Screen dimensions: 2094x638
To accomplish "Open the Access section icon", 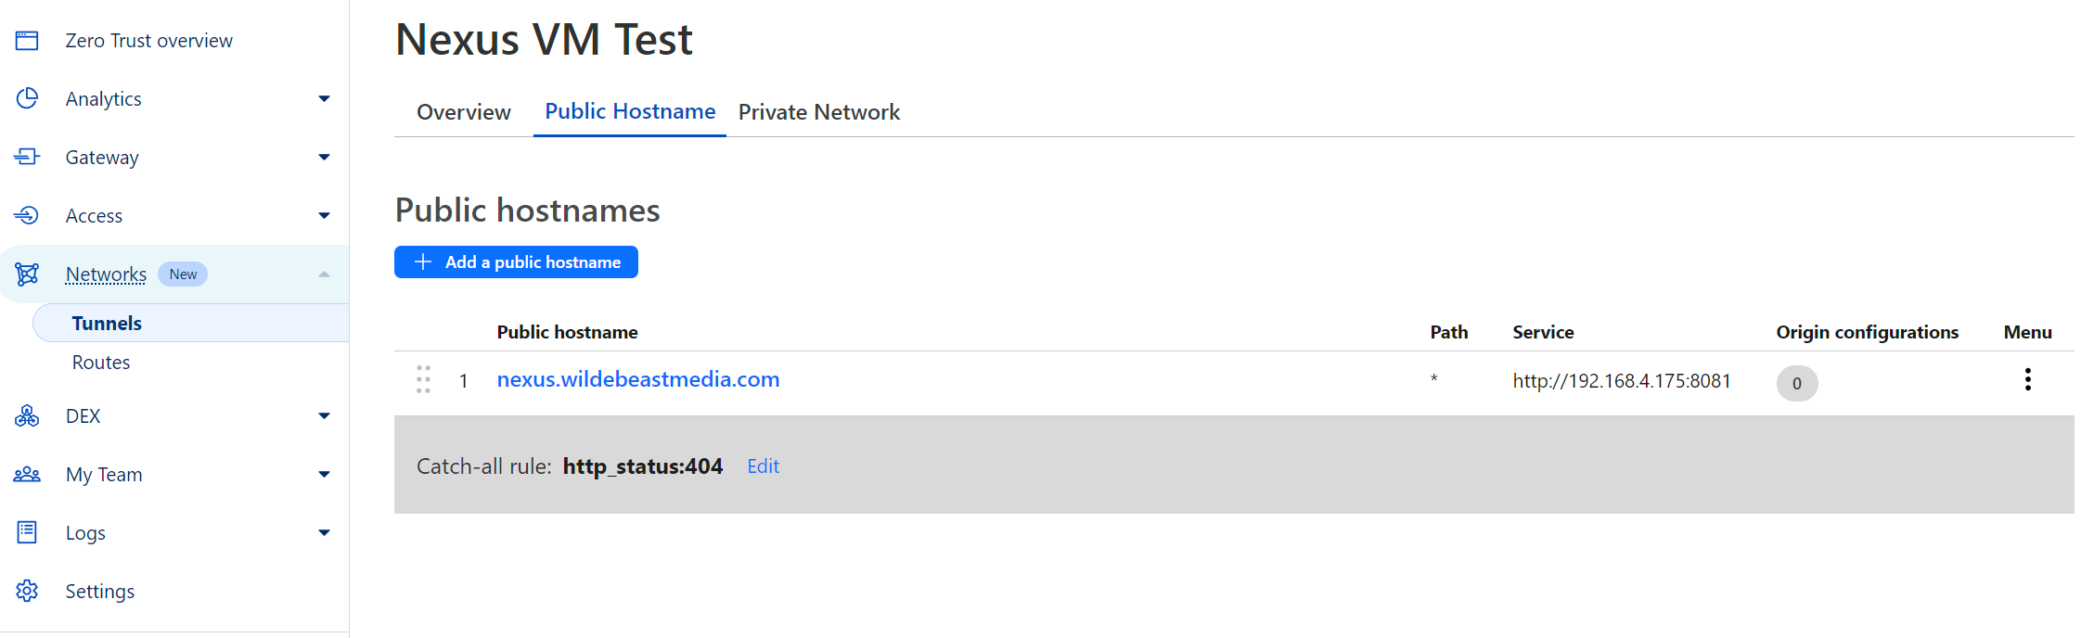I will click(x=27, y=215).
